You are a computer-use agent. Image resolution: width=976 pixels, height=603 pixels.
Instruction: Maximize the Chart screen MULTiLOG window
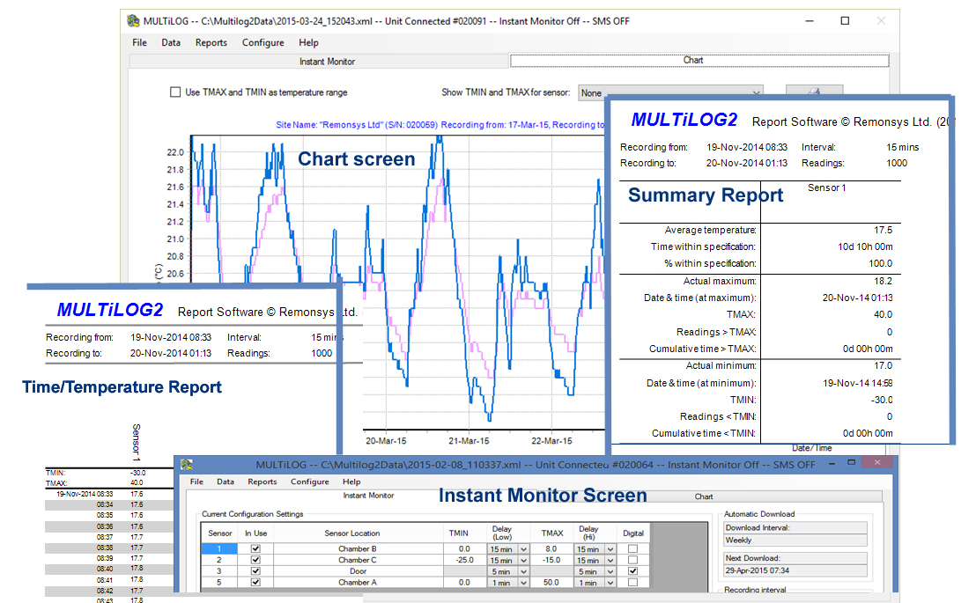click(x=845, y=20)
